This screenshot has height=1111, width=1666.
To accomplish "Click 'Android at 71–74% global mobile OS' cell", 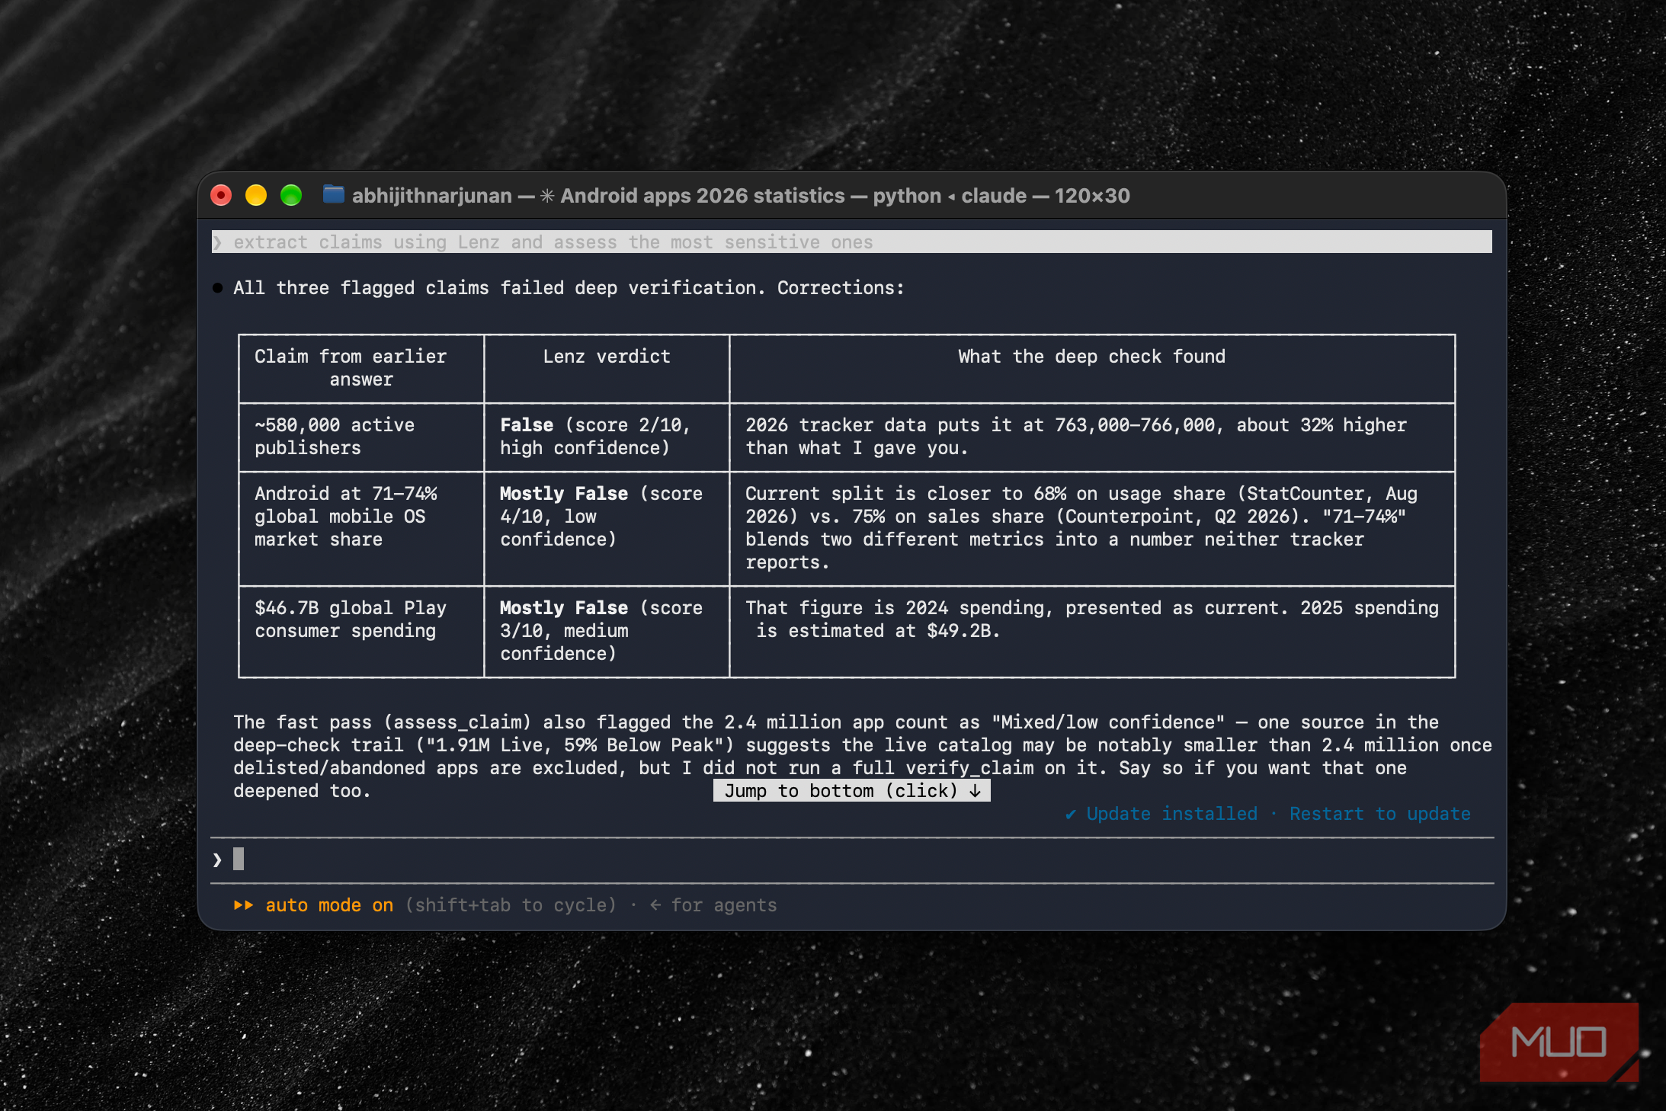I will (x=361, y=528).
